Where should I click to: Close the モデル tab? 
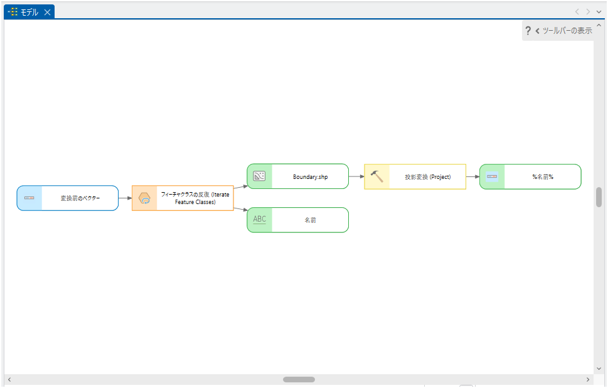click(x=47, y=12)
